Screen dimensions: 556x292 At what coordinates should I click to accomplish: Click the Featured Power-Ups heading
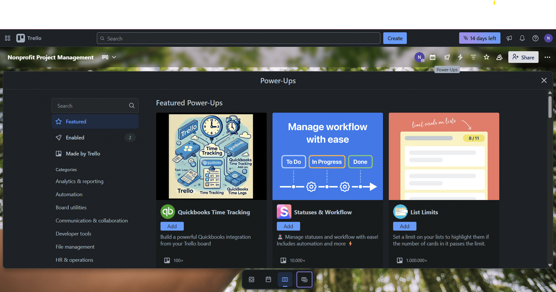click(x=189, y=103)
